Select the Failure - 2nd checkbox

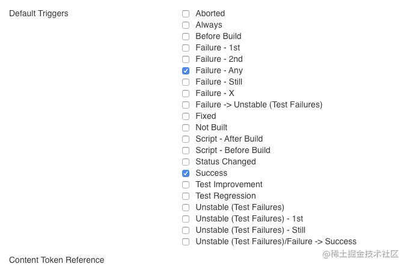[x=186, y=59]
